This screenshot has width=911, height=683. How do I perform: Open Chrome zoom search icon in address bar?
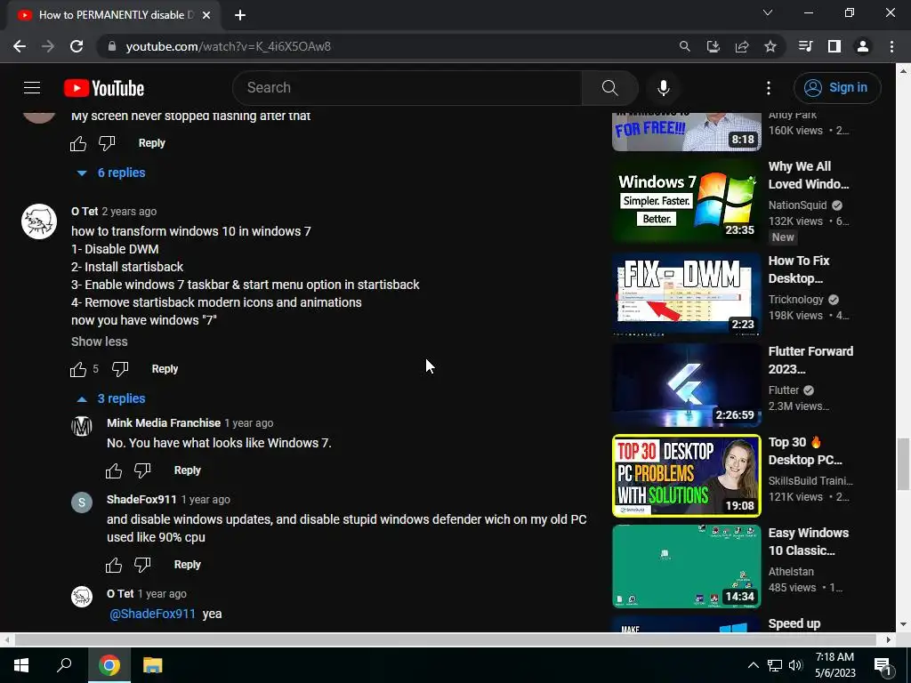685,46
